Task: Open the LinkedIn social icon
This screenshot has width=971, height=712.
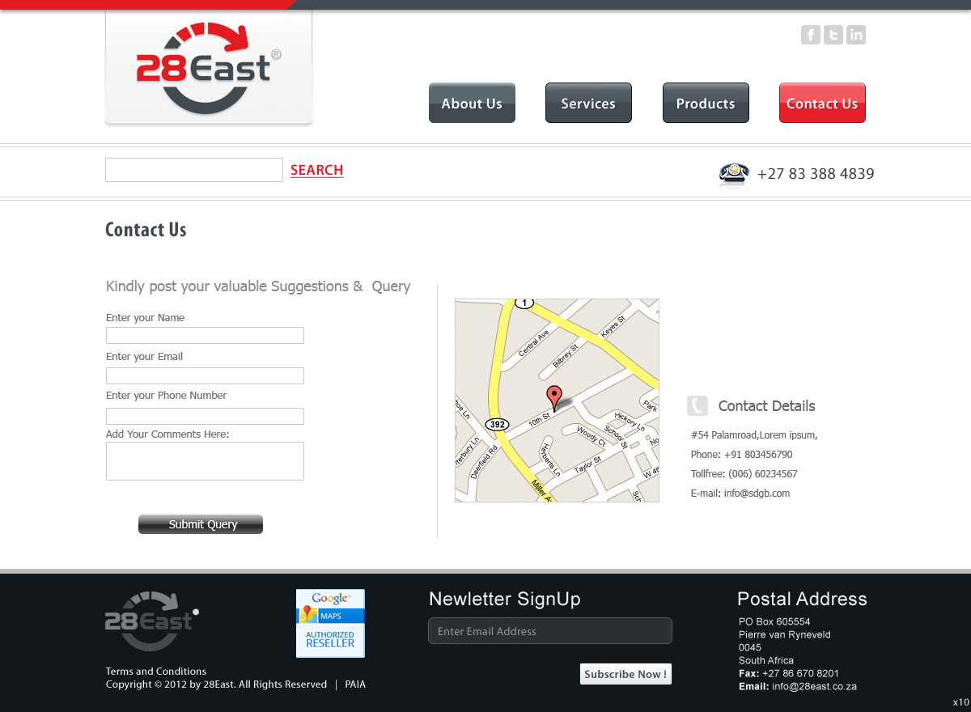Action: tap(855, 35)
